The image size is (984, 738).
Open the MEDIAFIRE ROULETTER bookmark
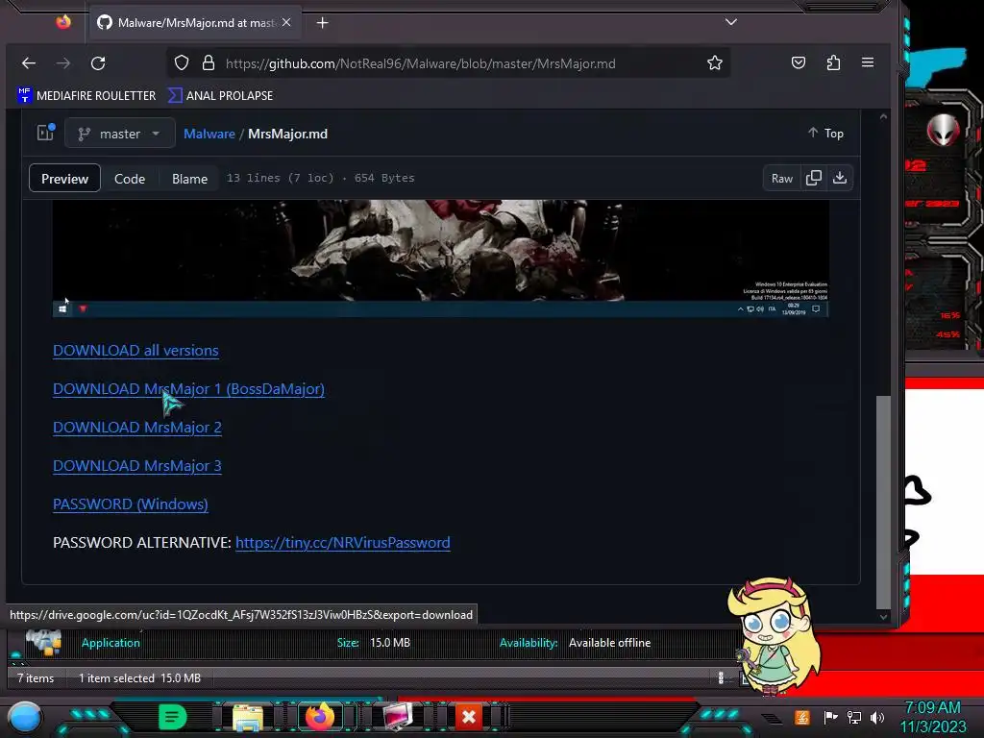(86, 95)
